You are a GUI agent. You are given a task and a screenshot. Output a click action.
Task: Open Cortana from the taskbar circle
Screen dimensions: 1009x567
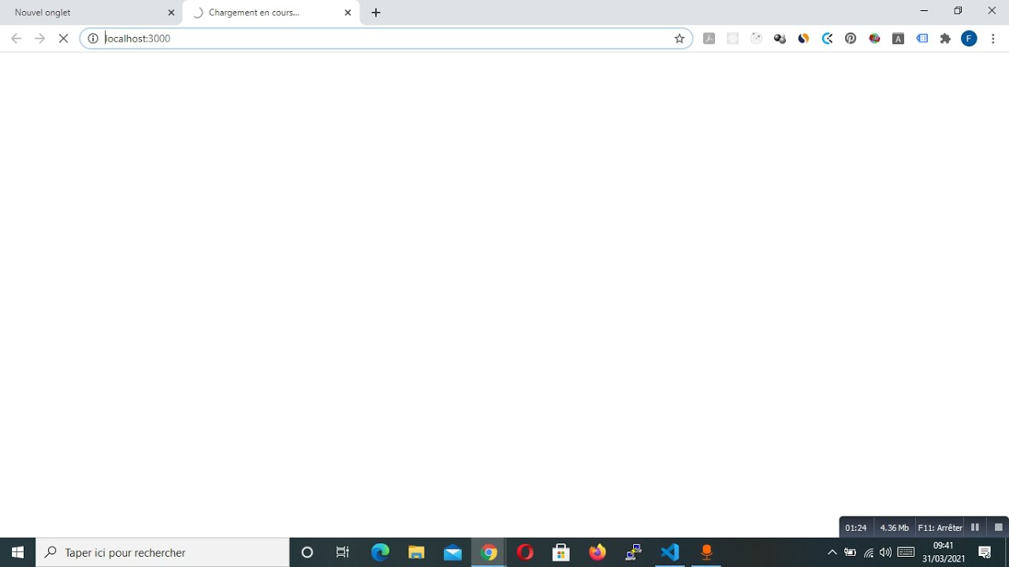[307, 552]
